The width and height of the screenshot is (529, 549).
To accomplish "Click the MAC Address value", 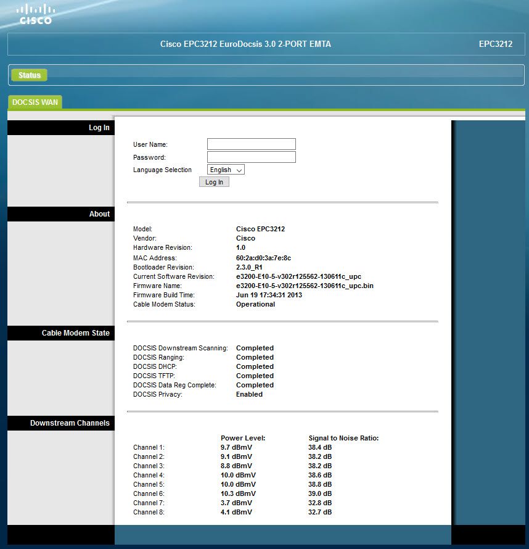I will click(x=266, y=258).
